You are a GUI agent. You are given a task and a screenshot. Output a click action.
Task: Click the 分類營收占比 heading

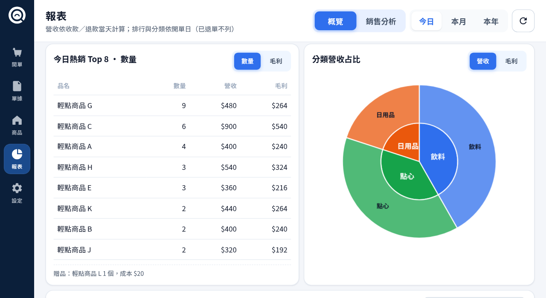(336, 59)
